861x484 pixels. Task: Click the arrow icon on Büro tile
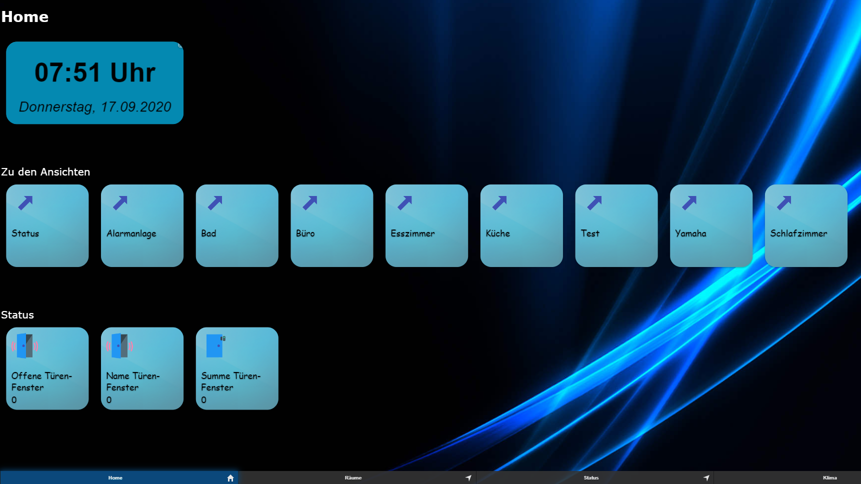[310, 202]
